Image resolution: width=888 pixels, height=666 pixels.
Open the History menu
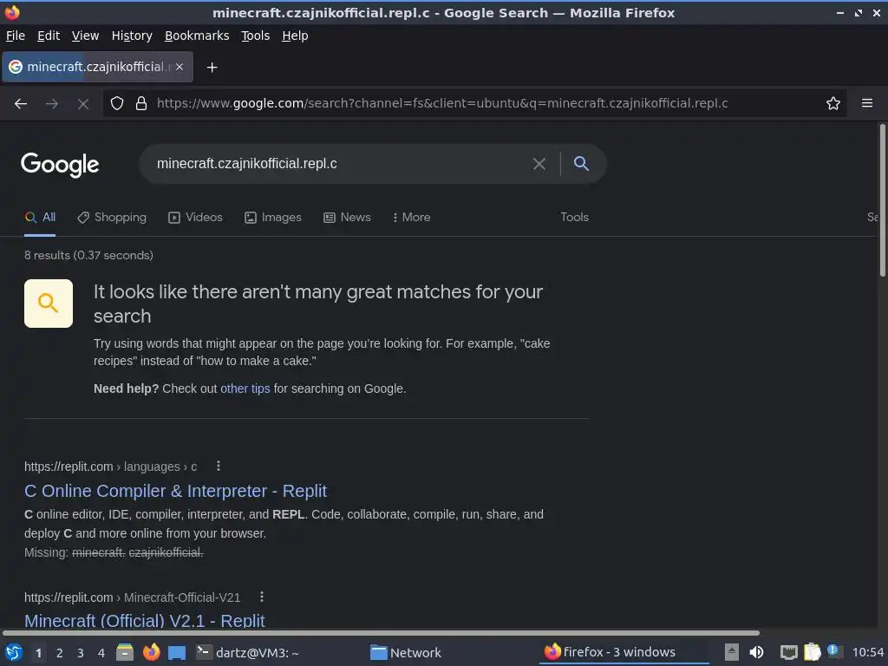click(x=132, y=36)
